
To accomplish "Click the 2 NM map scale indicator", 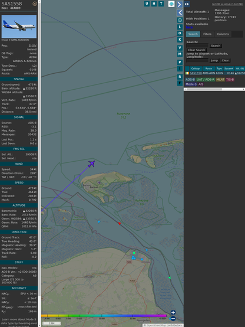I will (52, 323).
